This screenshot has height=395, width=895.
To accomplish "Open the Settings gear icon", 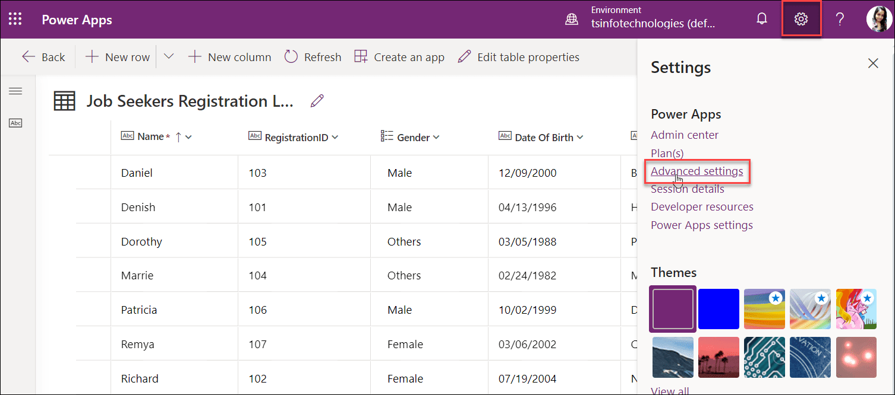I will click(801, 18).
